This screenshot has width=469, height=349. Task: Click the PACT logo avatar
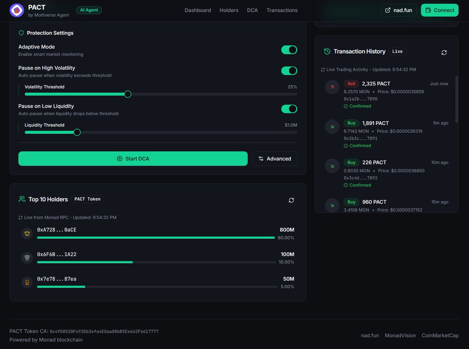tap(17, 10)
